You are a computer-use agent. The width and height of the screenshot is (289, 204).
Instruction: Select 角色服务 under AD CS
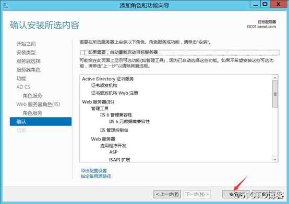point(32,96)
